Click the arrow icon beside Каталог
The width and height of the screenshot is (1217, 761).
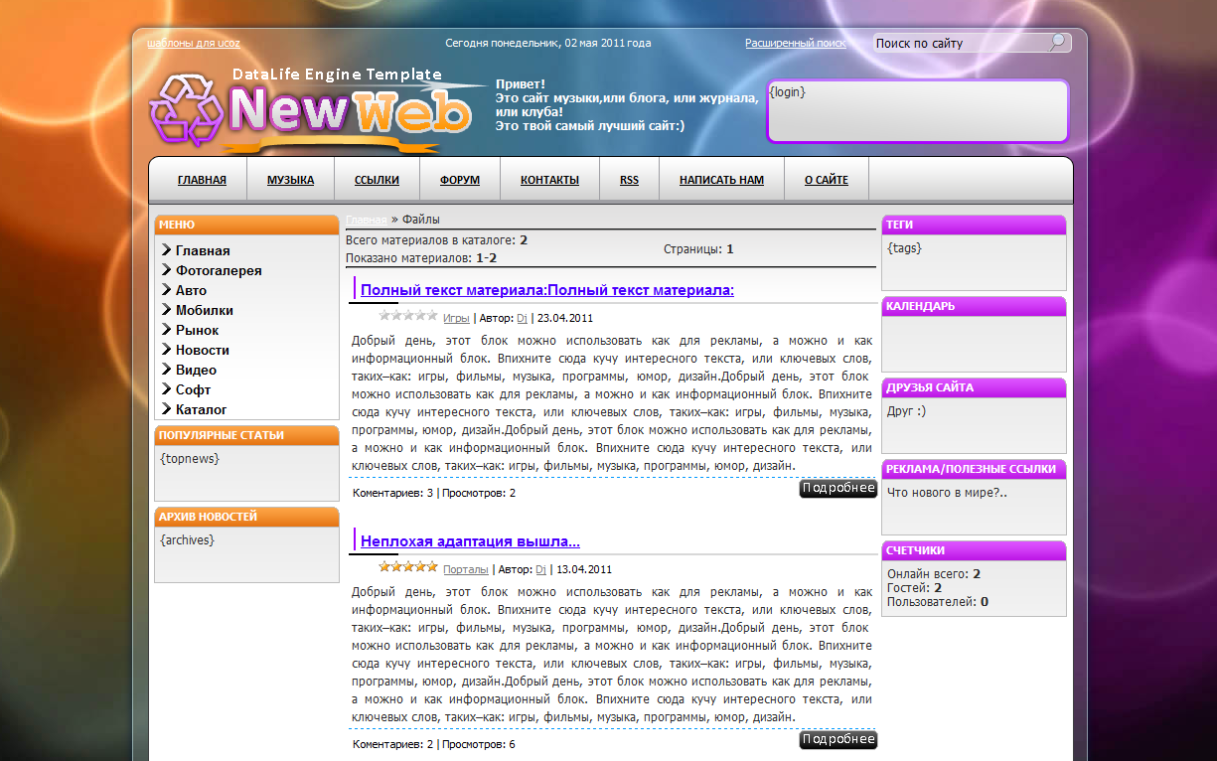166,409
